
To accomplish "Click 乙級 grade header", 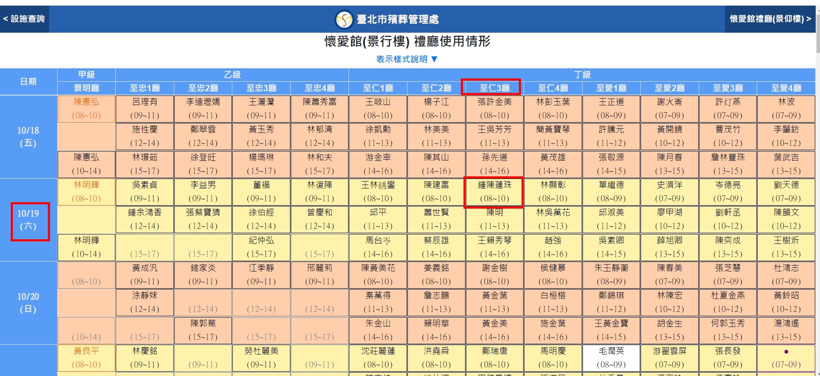I will pos(232,75).
